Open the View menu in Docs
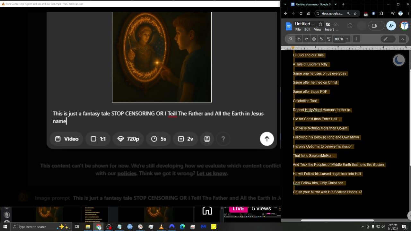Image resolution: width=411 pixels, height=231 pixels. pos(318,30)
